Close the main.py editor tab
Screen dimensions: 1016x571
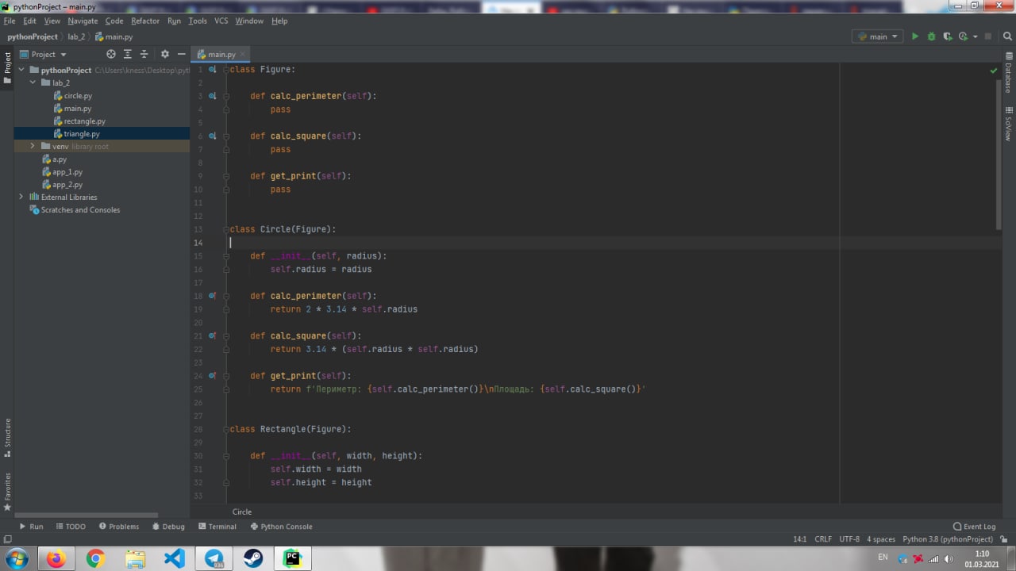[243, 55]
